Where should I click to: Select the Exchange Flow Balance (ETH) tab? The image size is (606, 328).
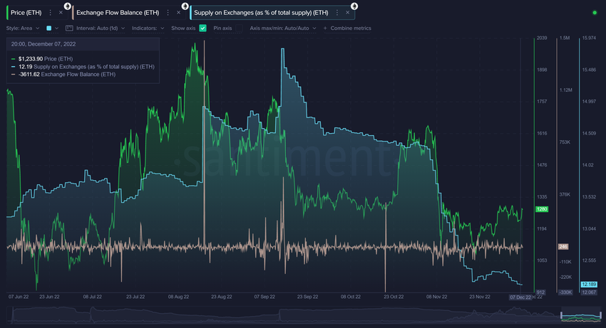pos(118,13)
